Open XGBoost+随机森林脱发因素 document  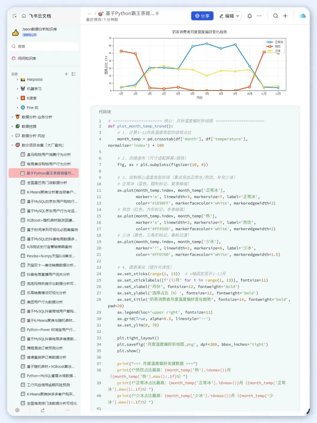pos(51,220)
